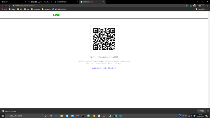
Task: Open the dark round striped taskbar app
Action: click(78, 116)
